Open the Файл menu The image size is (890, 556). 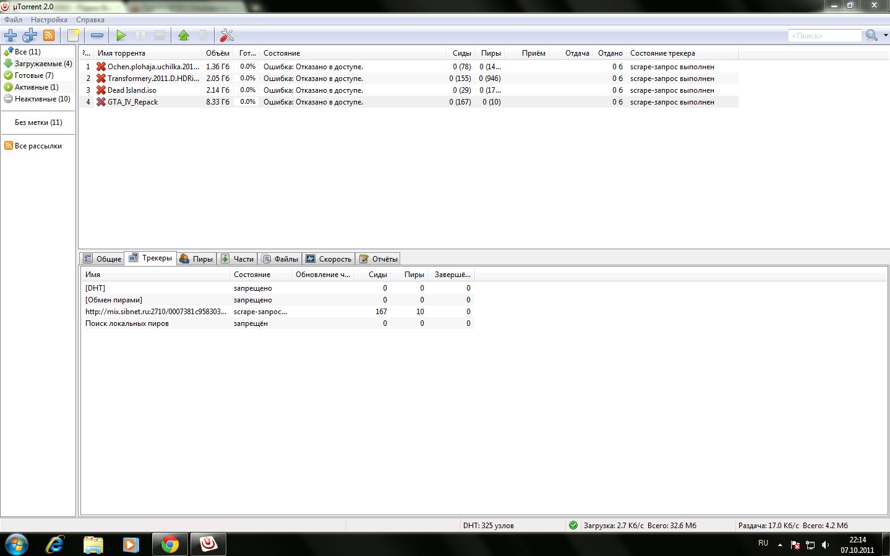coord(13,19)
